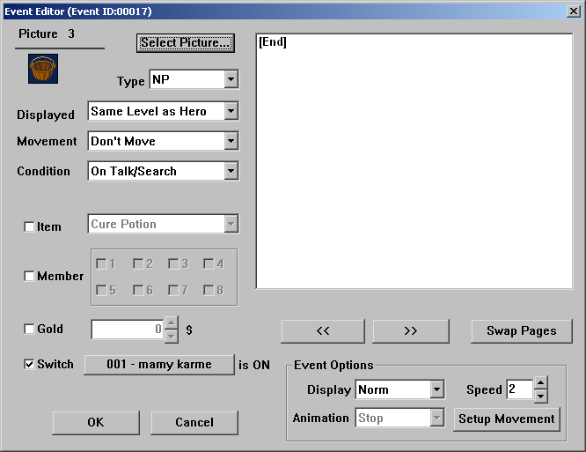This screenshot has width=586, height=452.
Task: Go to next page with >> button
Action: pyautogui.click(x=411, y=330)
